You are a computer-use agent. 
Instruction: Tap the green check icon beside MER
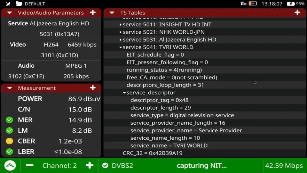pos(9,120)
